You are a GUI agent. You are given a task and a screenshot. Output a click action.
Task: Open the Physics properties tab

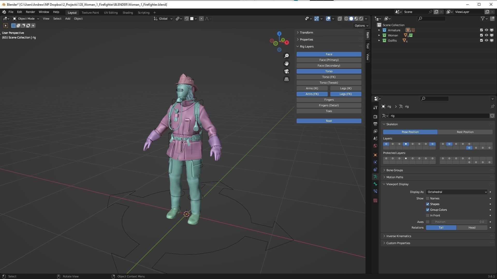coord(375,162)
